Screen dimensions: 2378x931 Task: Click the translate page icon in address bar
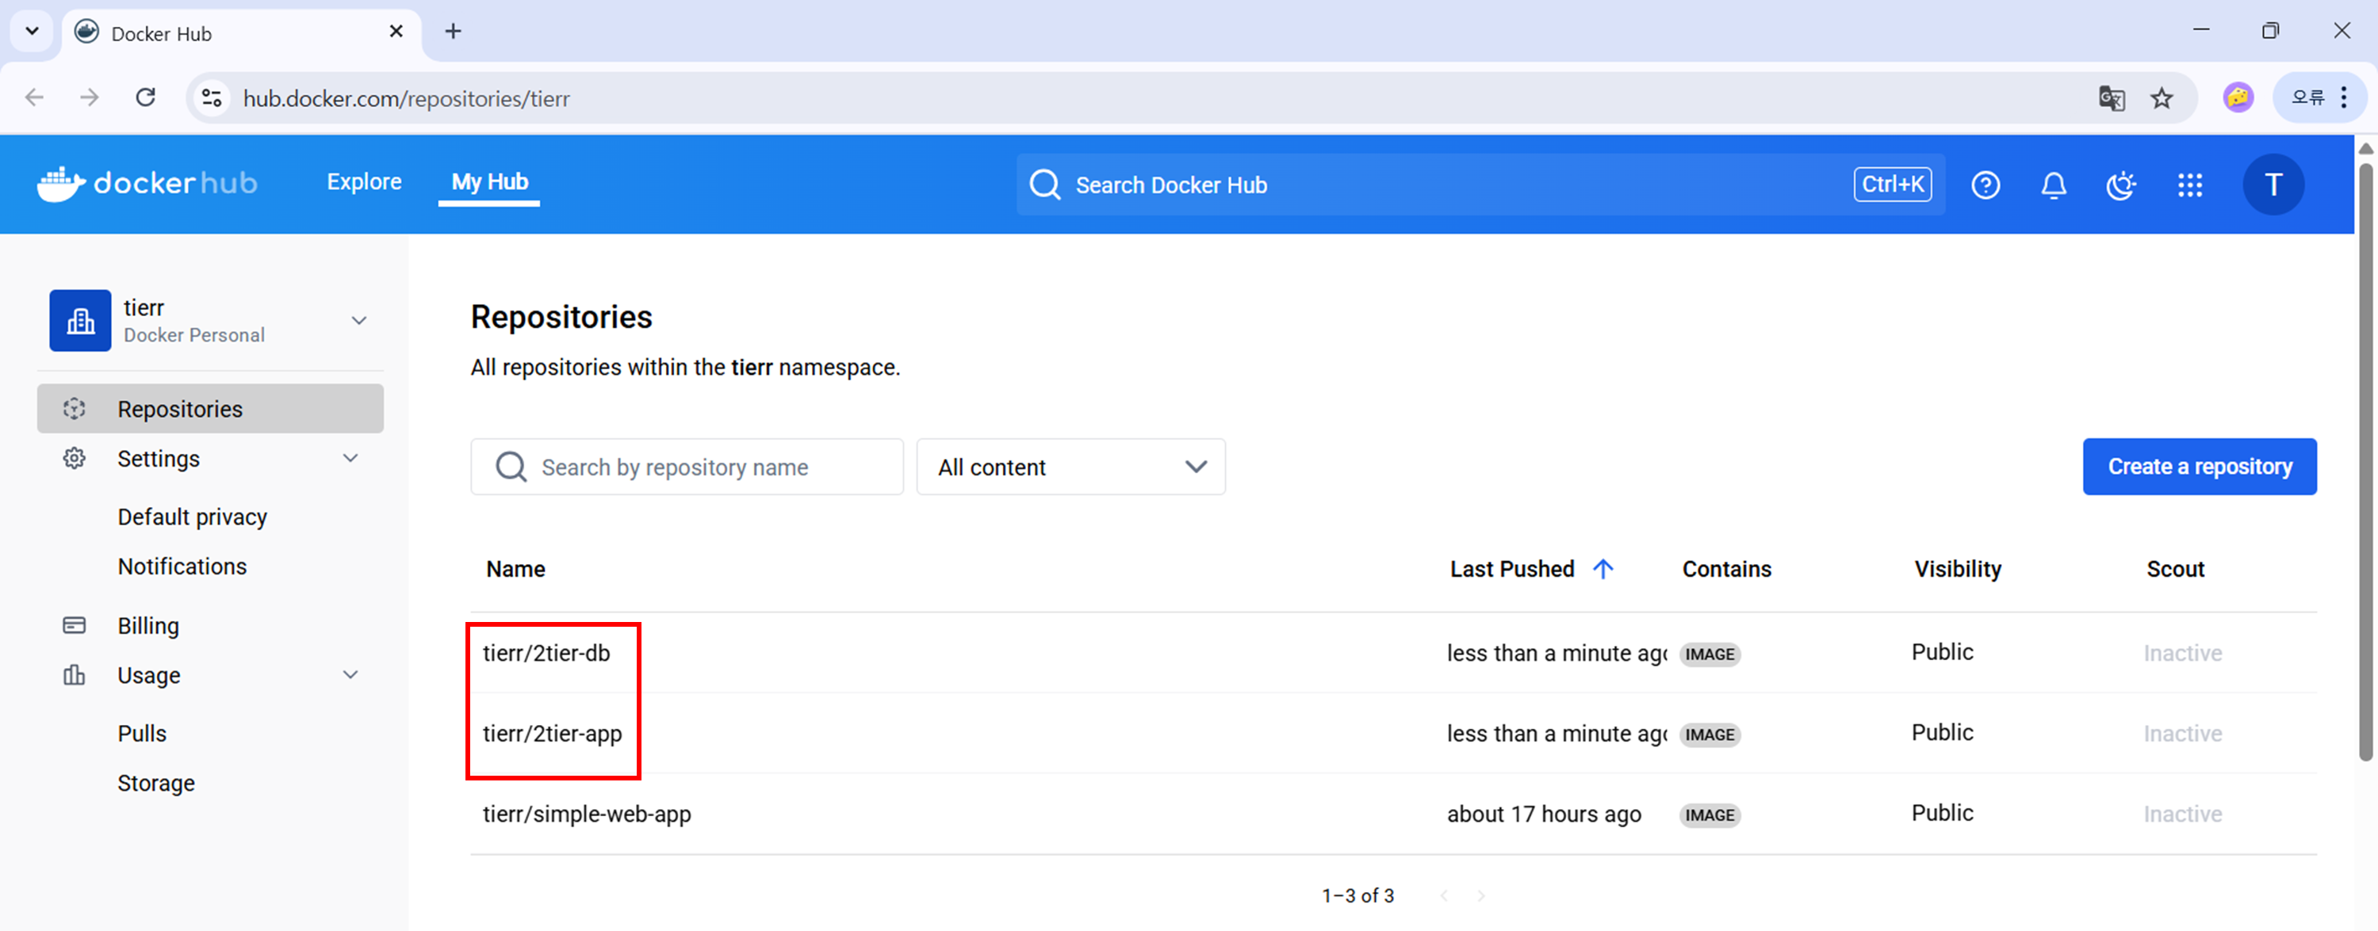point(2112,97)
